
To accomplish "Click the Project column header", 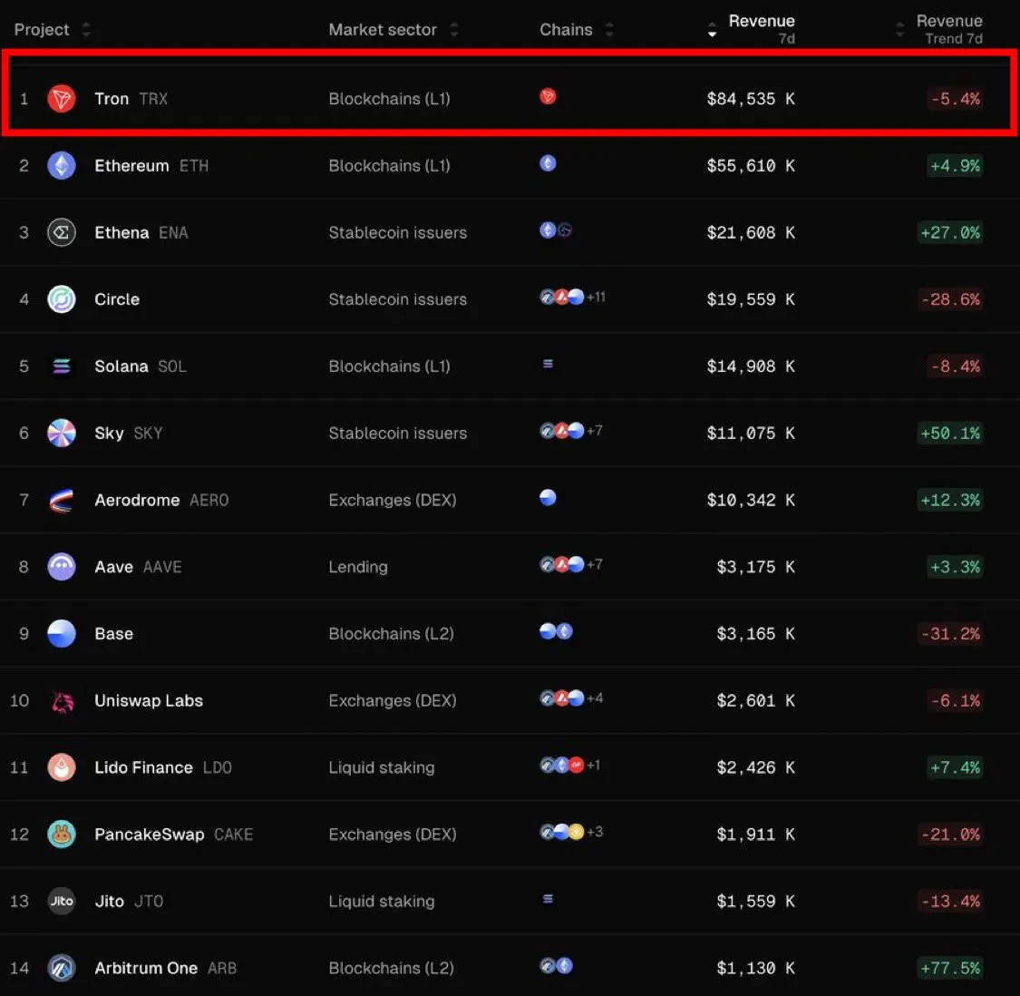I will click(x=42, y=29).
